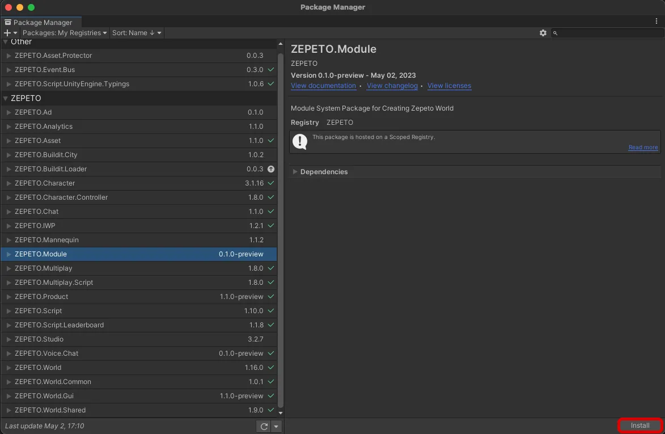Open the refresh options dropdown arrow
This screenshot has width=665, height=434.
276,427
